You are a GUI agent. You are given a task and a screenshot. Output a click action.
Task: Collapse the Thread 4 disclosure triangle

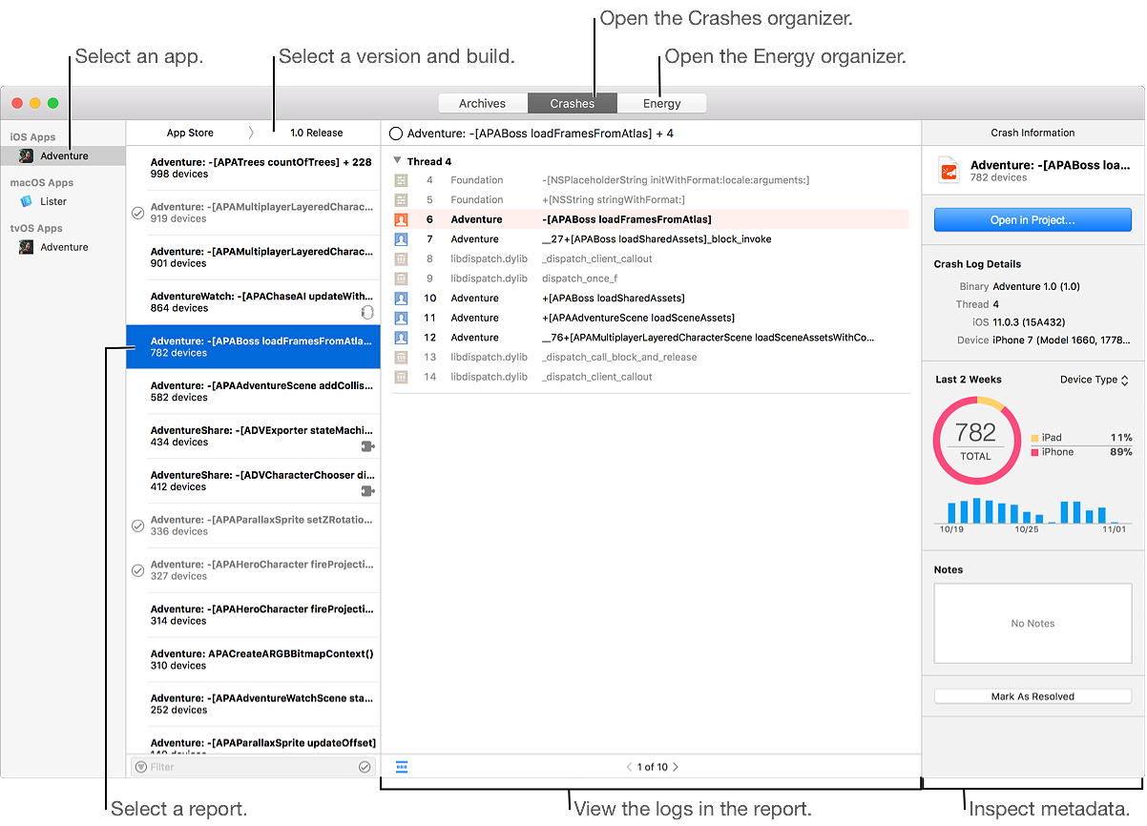coord(397,161)
